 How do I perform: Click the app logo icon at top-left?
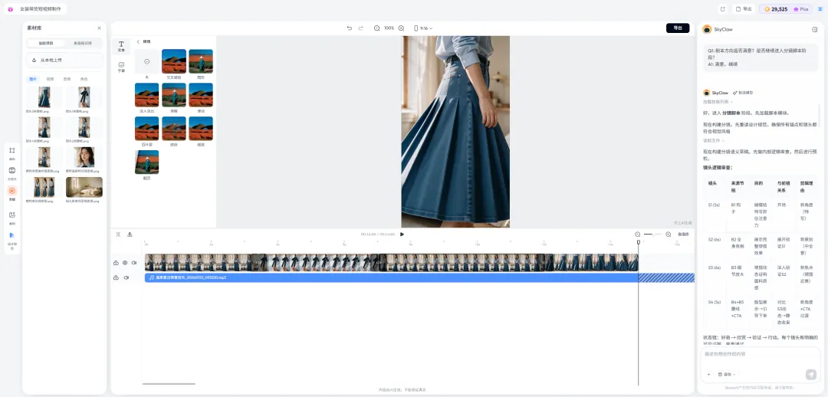click(10, 9)
